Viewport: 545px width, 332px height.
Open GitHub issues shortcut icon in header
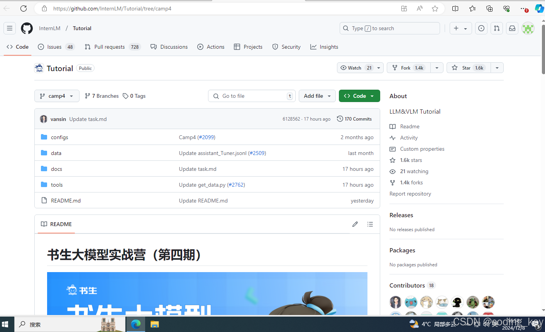481,28
